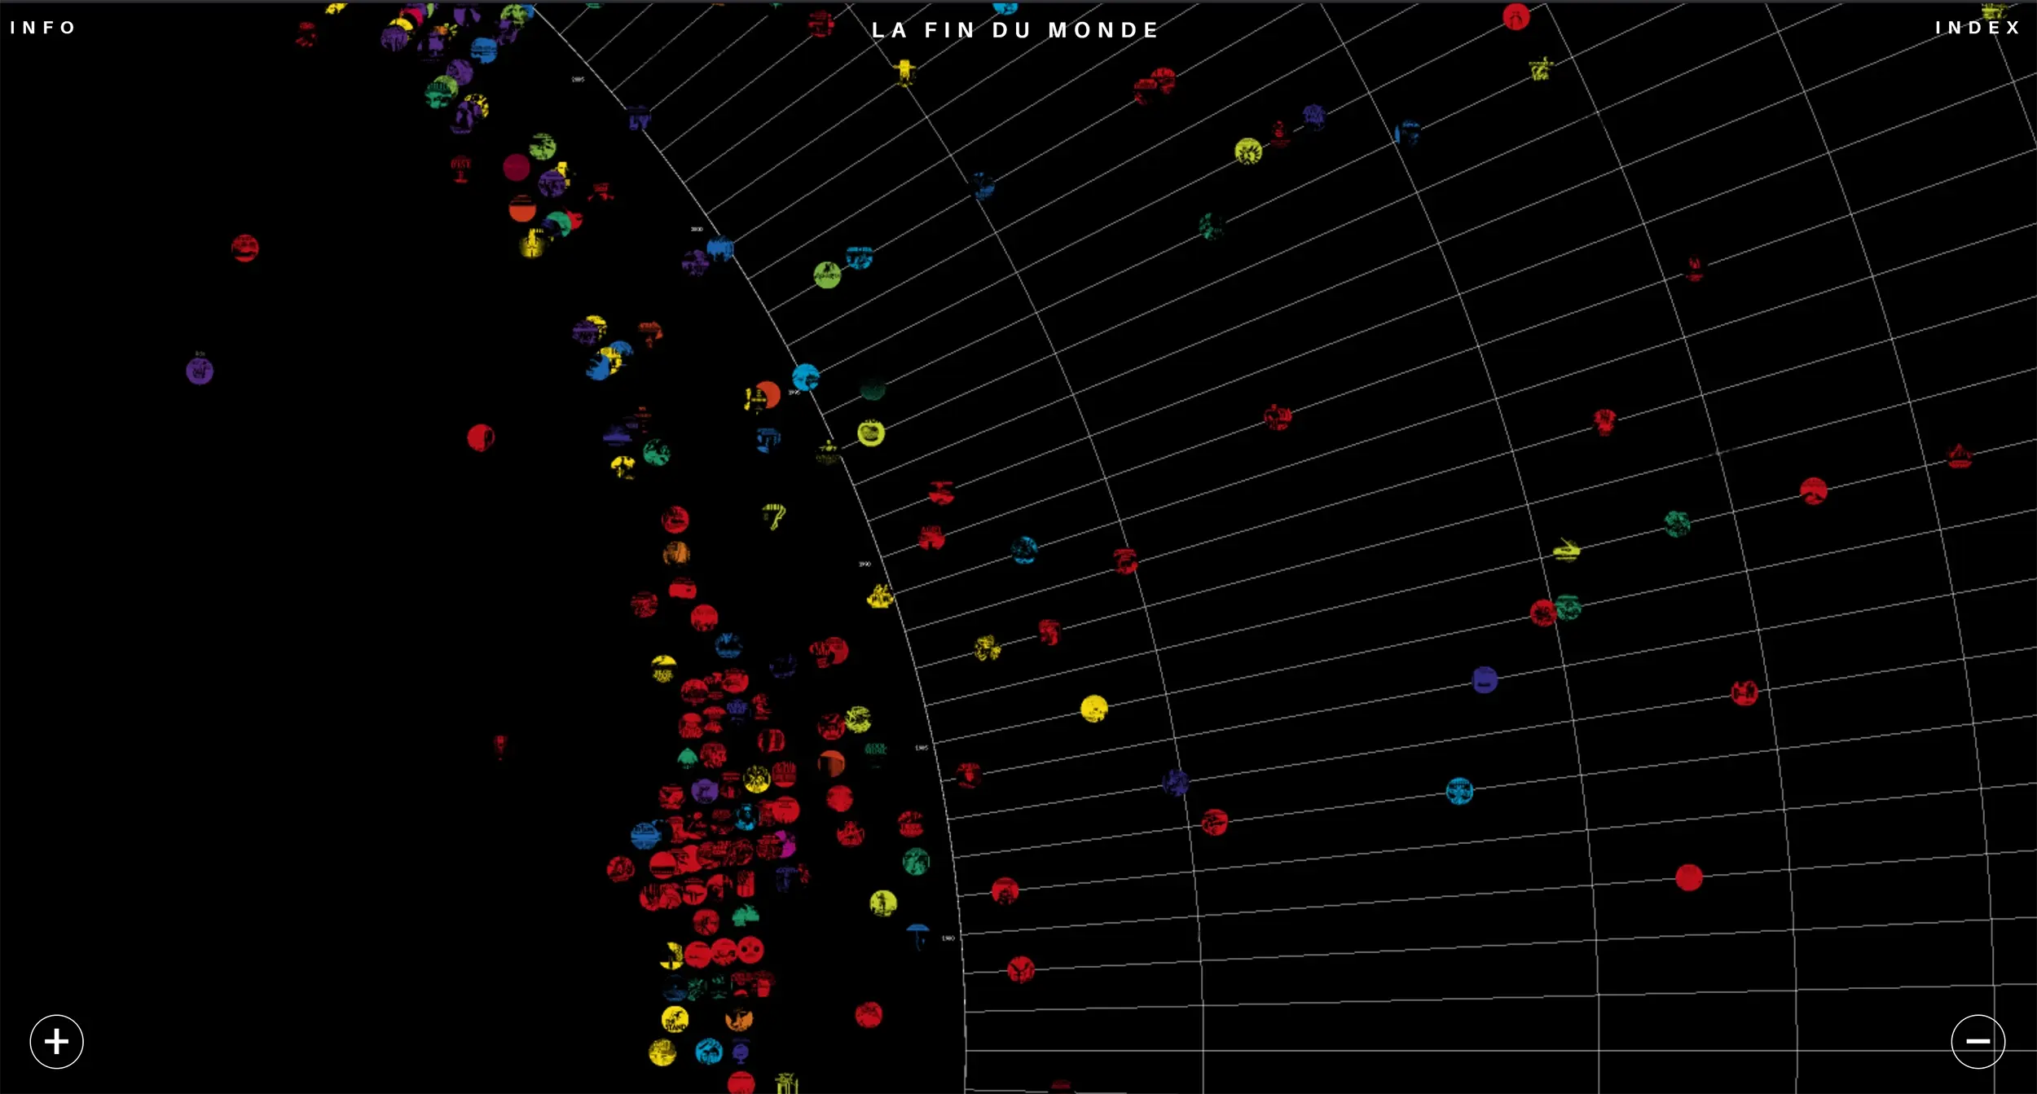This screenshot has height=1094, width=2037.
Task: Select the solid yellow dot on the grid
Action: coord(1093,709)
